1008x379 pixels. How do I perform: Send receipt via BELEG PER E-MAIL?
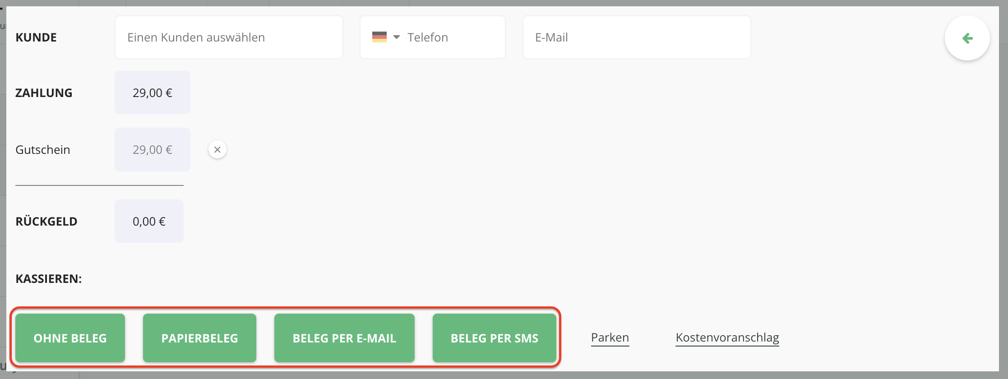344,338
